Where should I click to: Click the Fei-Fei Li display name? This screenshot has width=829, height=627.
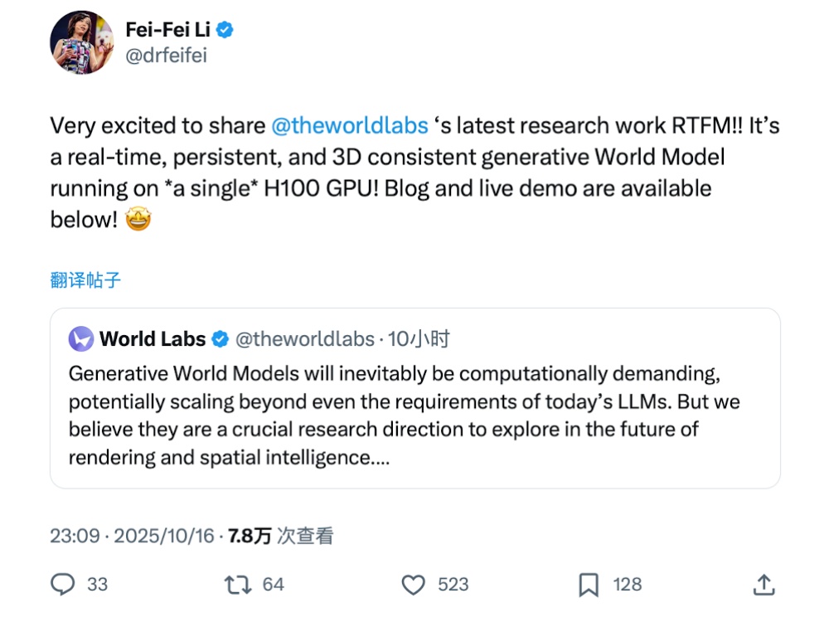[x=168, y=31]
